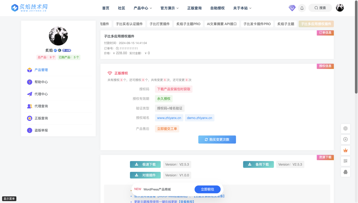Open the www.zhiyanx.cn authorized domain link
The height and width of the screenshot is (203, 358).
[169, 118]
